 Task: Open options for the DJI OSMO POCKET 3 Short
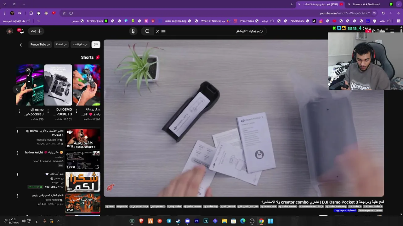tap(48, 111)
